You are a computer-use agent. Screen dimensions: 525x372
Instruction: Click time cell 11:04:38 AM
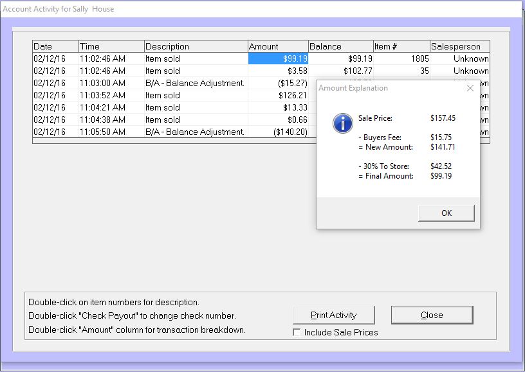pos(111,120)
